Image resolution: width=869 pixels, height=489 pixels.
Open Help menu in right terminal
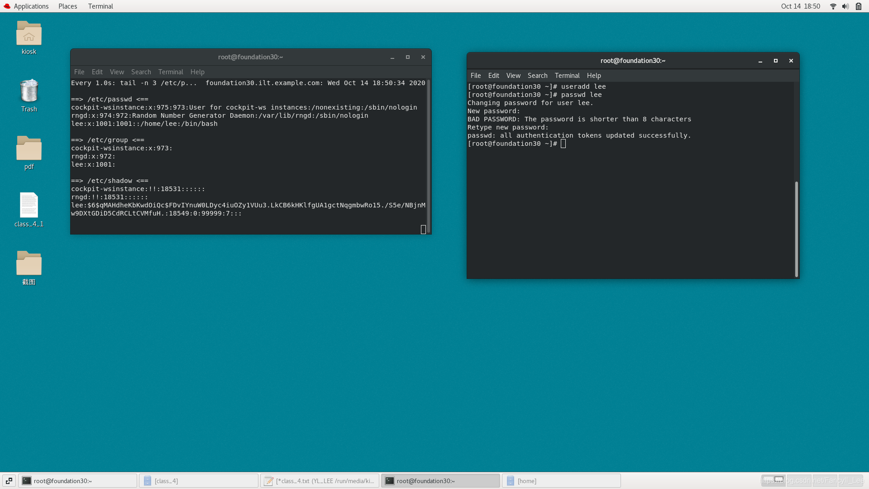pyautogui.click(x=594, y=76)
